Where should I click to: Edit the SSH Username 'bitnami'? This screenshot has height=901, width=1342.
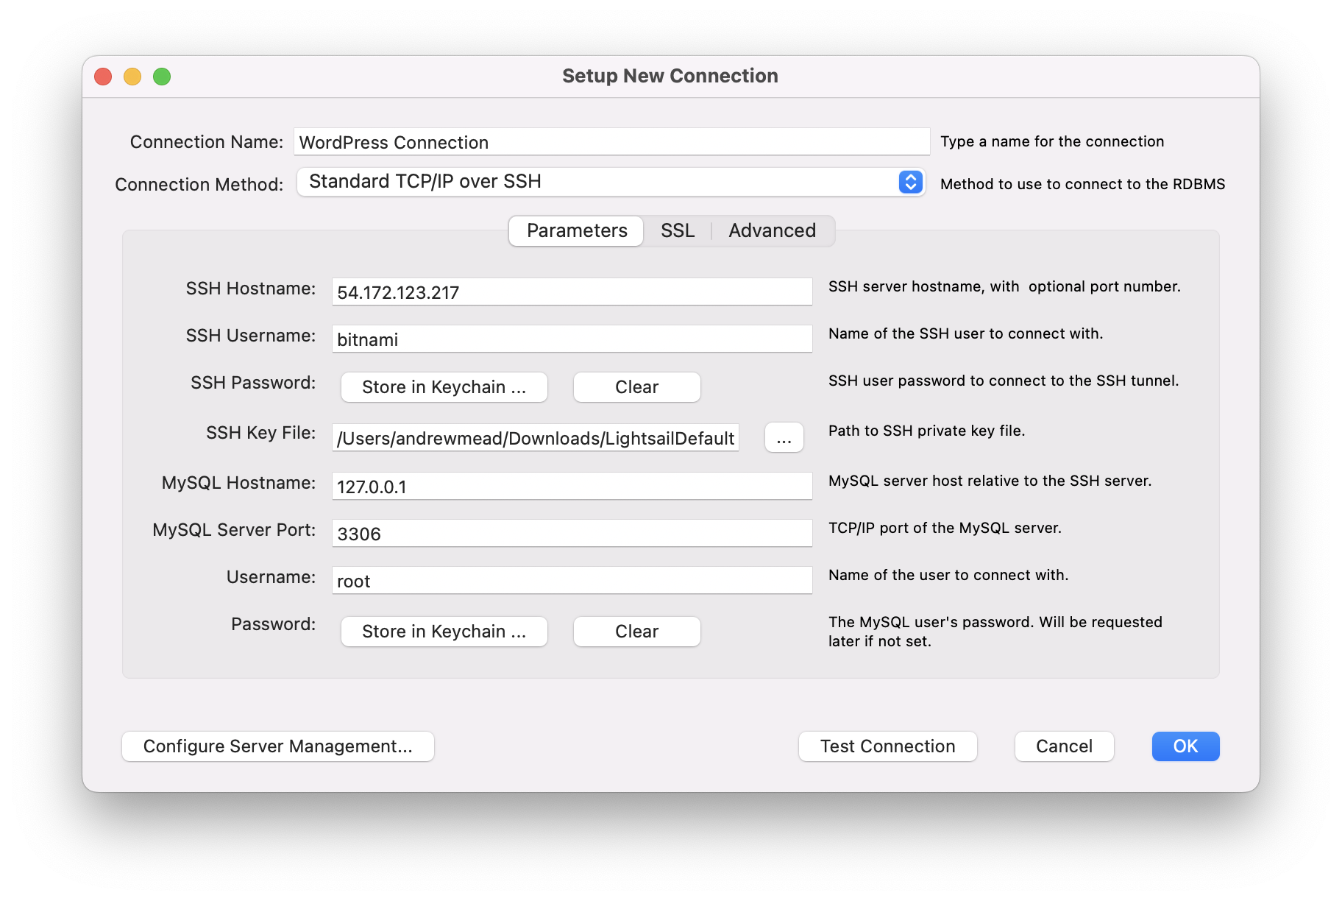coord(572,339)
